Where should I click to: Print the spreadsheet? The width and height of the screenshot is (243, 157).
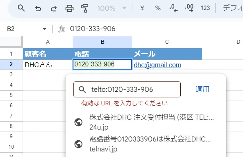[69, 8]
